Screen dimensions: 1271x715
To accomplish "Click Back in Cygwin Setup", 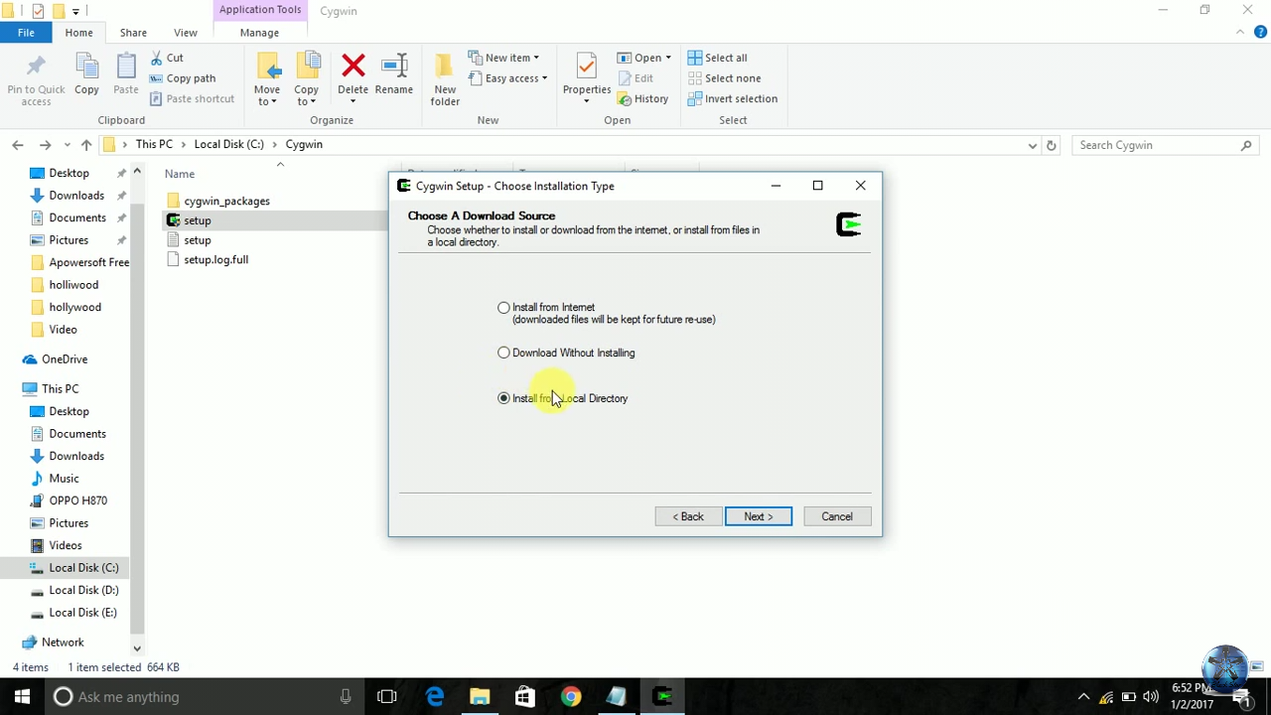I will click(x=688, y=516).
